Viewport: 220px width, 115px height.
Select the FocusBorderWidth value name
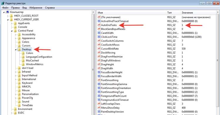tap(111, 76)
